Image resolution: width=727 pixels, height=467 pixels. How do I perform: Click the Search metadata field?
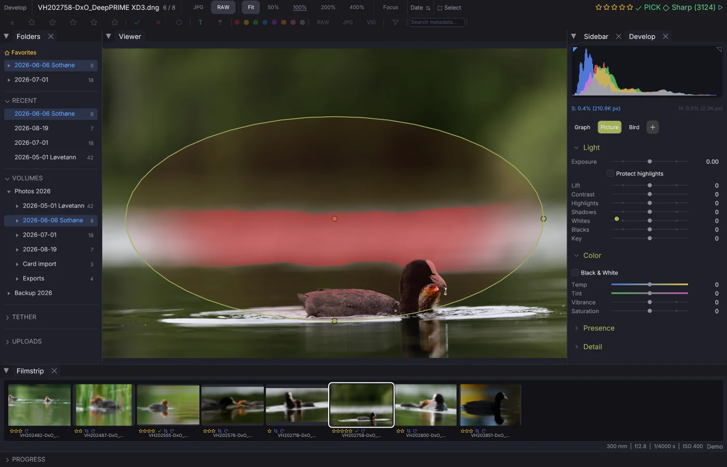437,22
